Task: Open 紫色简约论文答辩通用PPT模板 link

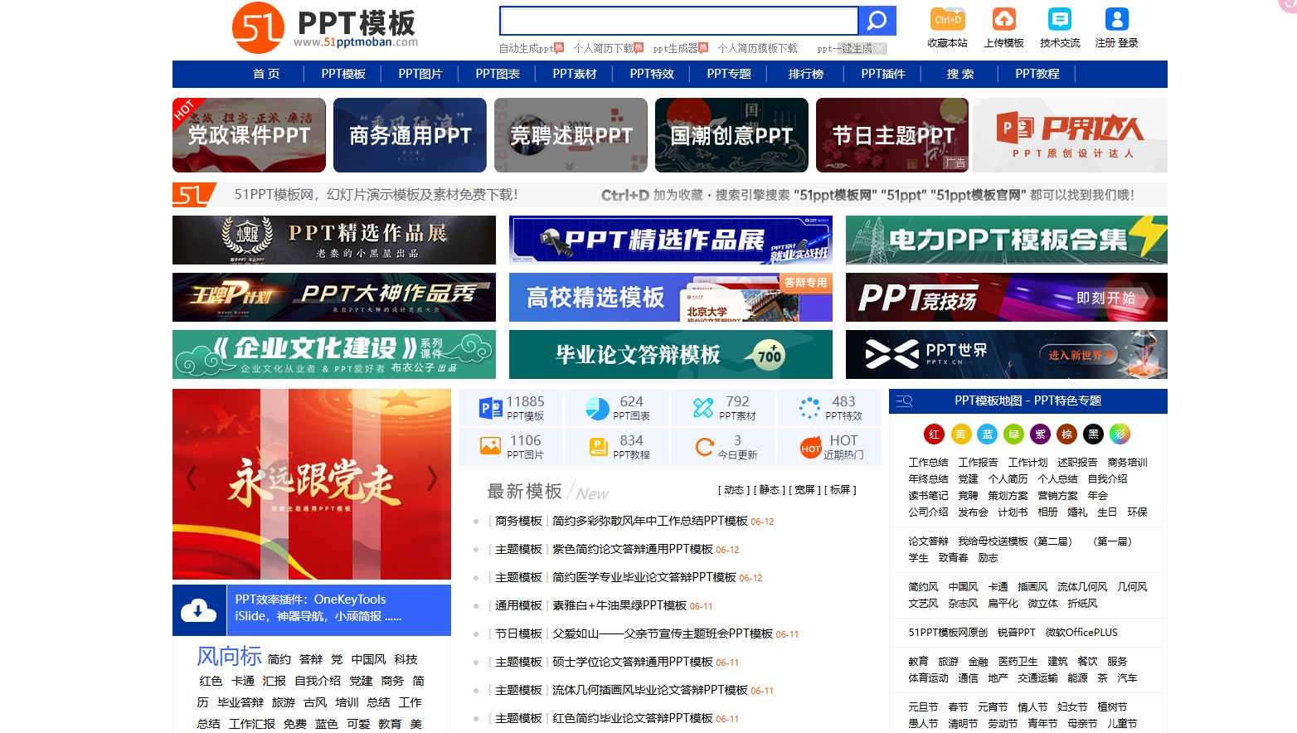Action: pyautogui.click(x=633, y=549)
